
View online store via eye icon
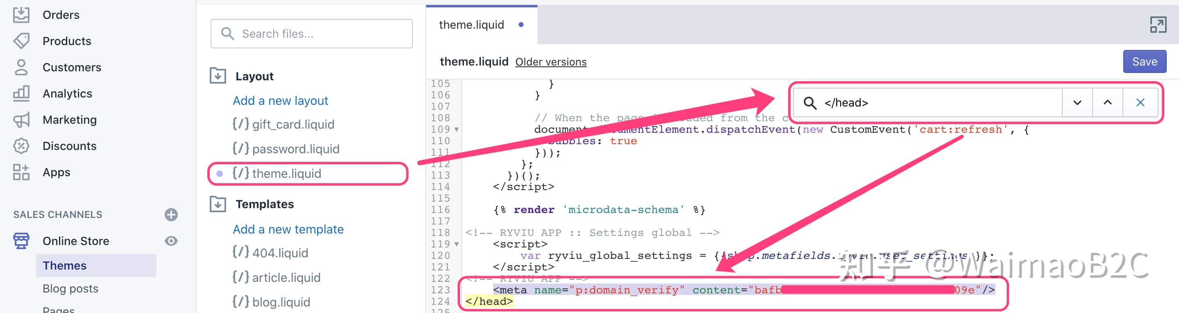pyautogui.click(x=171, y=241)
